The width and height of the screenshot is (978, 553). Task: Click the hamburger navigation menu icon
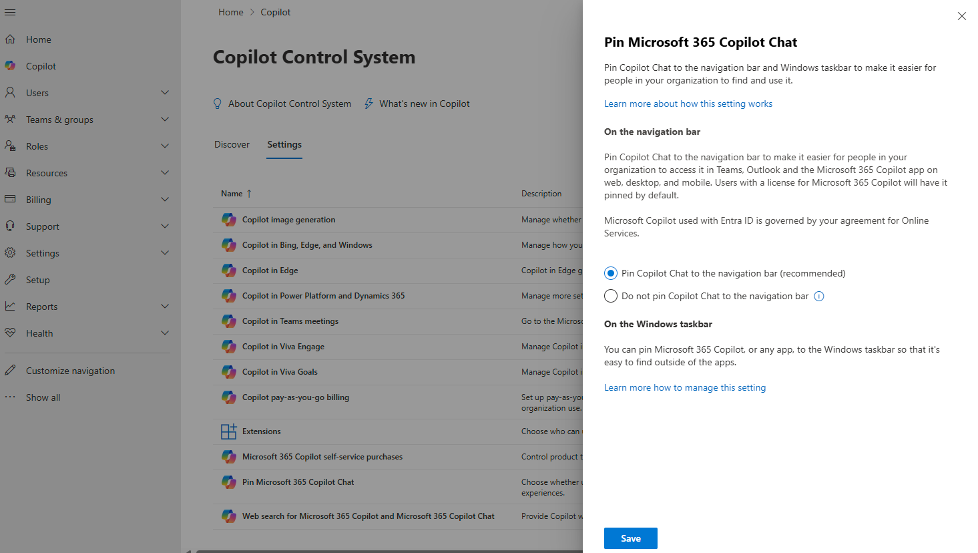tap(10, 12)
